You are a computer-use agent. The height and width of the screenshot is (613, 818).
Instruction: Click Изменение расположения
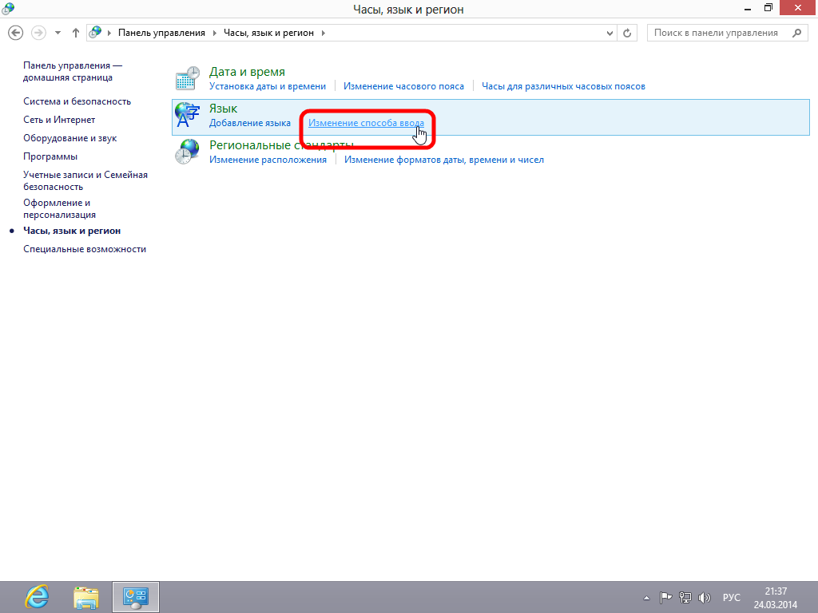tap(268, 160)
